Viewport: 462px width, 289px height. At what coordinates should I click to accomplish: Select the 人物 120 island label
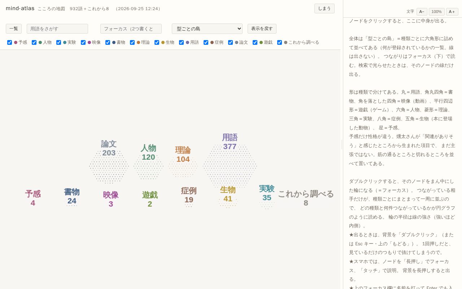[x=148, y=153]
